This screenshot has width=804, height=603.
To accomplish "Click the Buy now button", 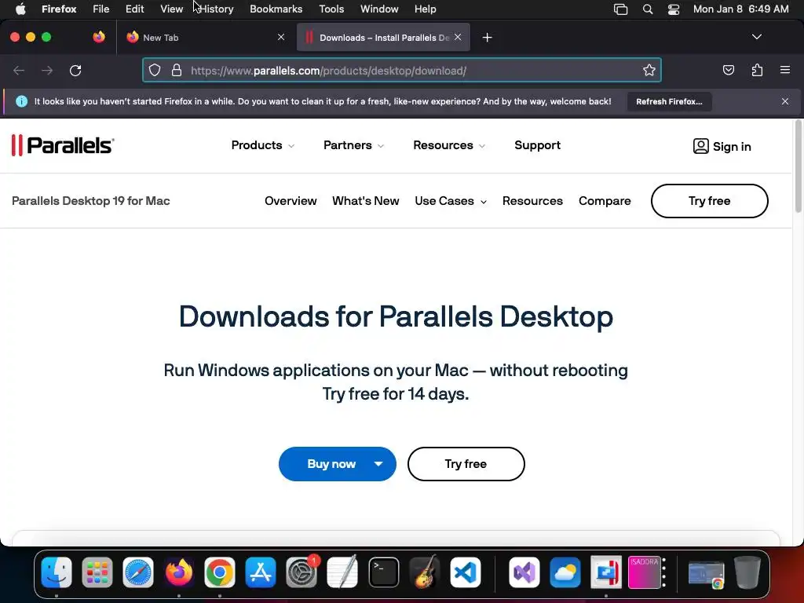I will click(x=331, y=464).
